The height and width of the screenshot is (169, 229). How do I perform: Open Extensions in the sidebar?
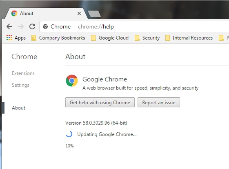[23, 73]
